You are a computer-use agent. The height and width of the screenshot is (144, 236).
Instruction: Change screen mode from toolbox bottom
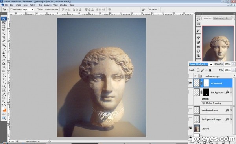click(x=4, y=118)
